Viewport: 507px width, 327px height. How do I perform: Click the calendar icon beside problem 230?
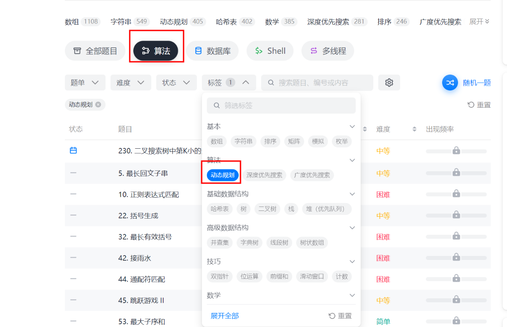73,150
